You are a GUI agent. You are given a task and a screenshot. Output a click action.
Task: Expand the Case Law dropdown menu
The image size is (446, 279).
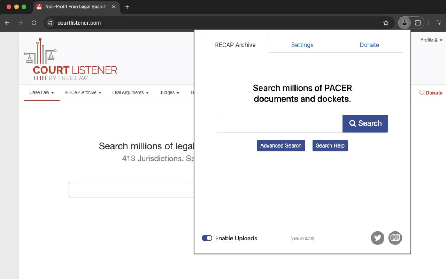pyautogui.click(x=41, y=93)
